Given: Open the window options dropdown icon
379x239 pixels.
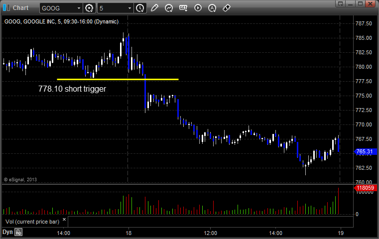Looking at the screenshot, I should tap(341, 3).
